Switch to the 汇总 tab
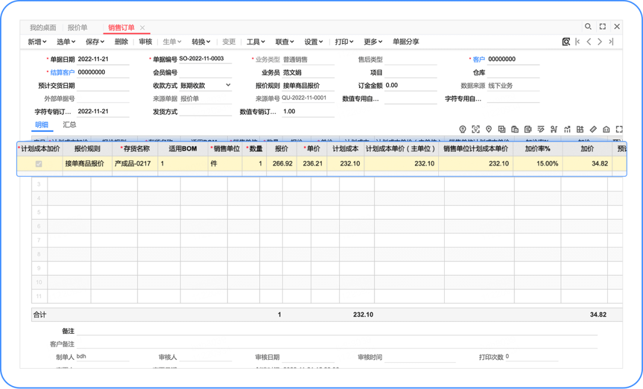This screenshot has height=389, width=643. [70, 125]
